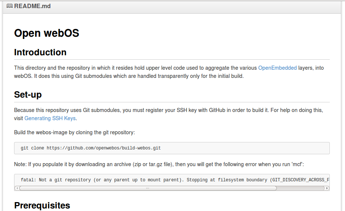Click the paragraph starting 'Because this repository uses Git submodules'
Screen dimensions: 345x211
[x=169, y=114]
